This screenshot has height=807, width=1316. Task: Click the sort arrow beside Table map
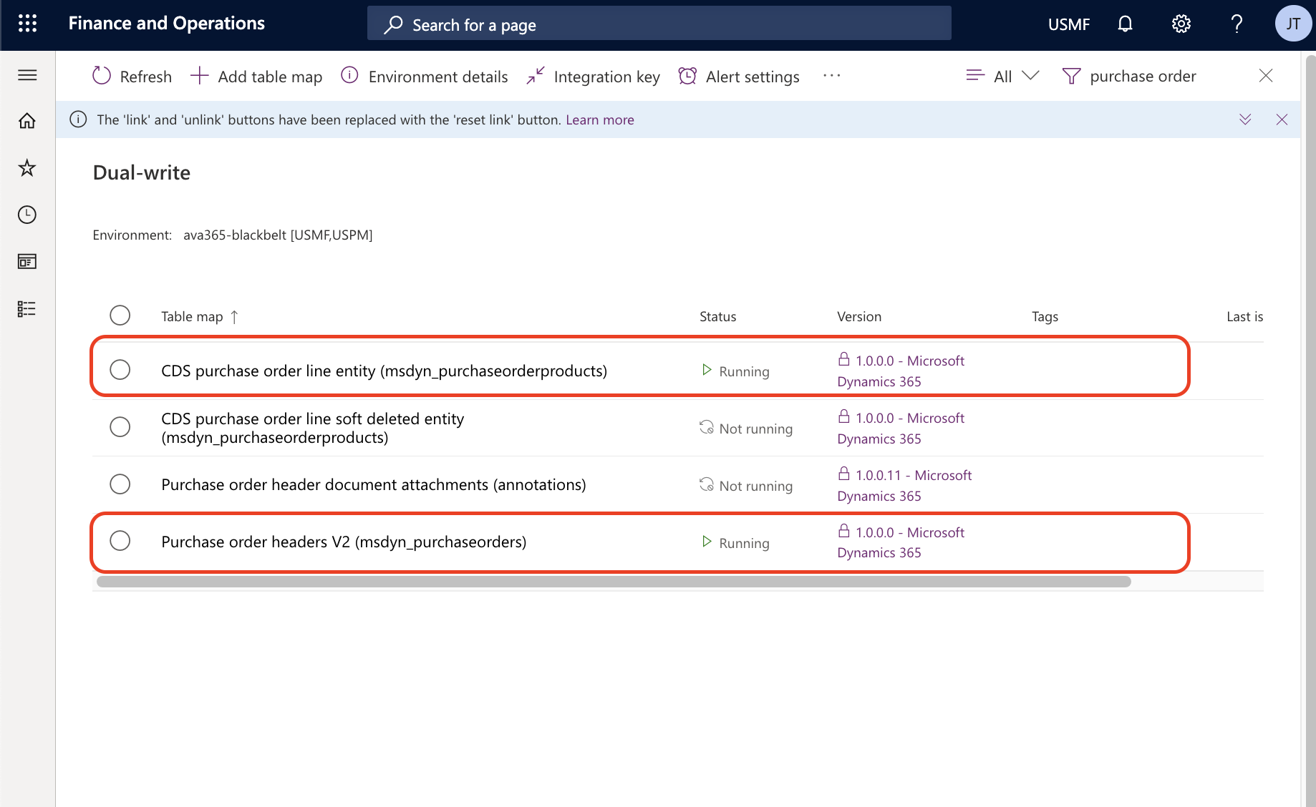pyautogui.click(x=234, y=317)
